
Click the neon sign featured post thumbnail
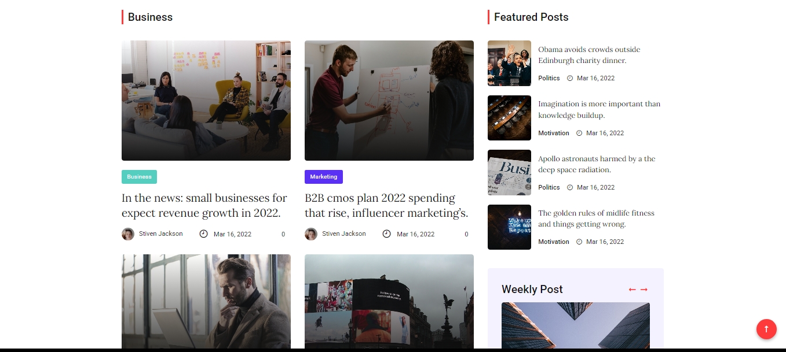(509, 227)
